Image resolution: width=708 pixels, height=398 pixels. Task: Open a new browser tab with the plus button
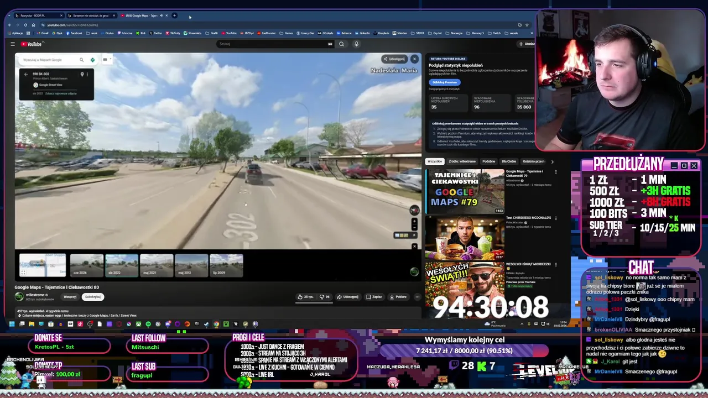(x=174, y=15)
